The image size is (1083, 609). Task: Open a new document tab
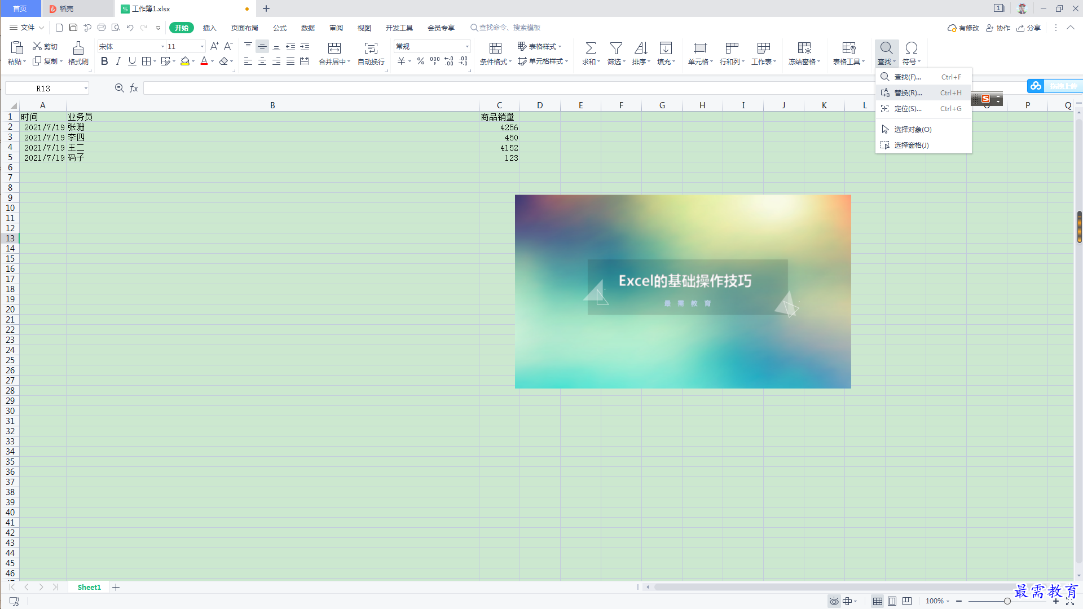[266, 8]
